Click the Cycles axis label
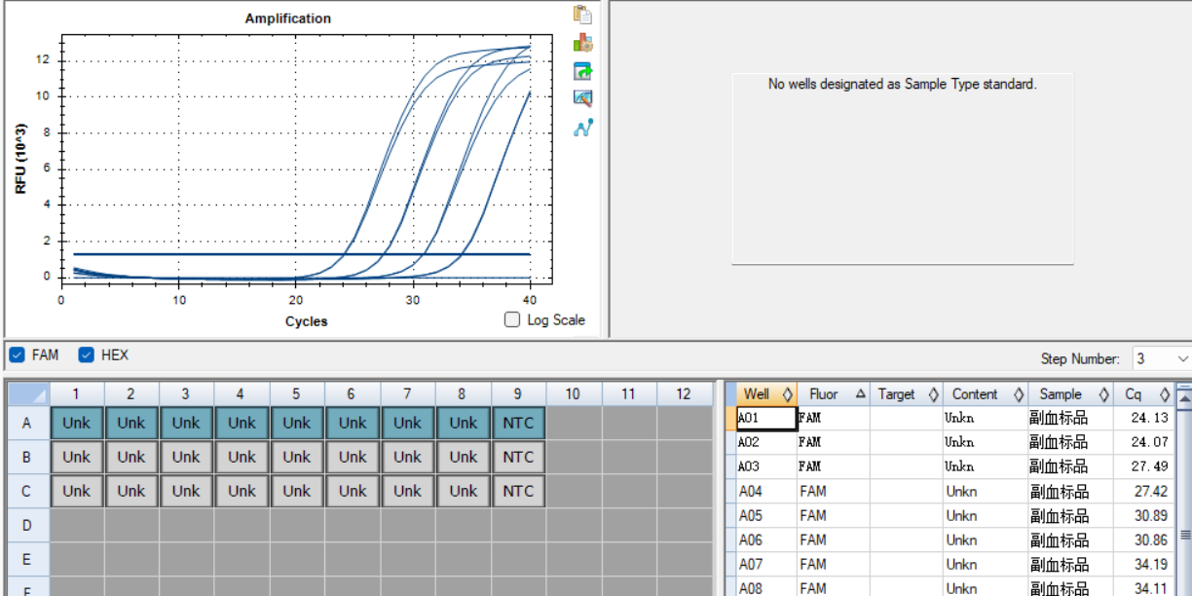The width and height of the screenshot is (1192, 596). 307,320
